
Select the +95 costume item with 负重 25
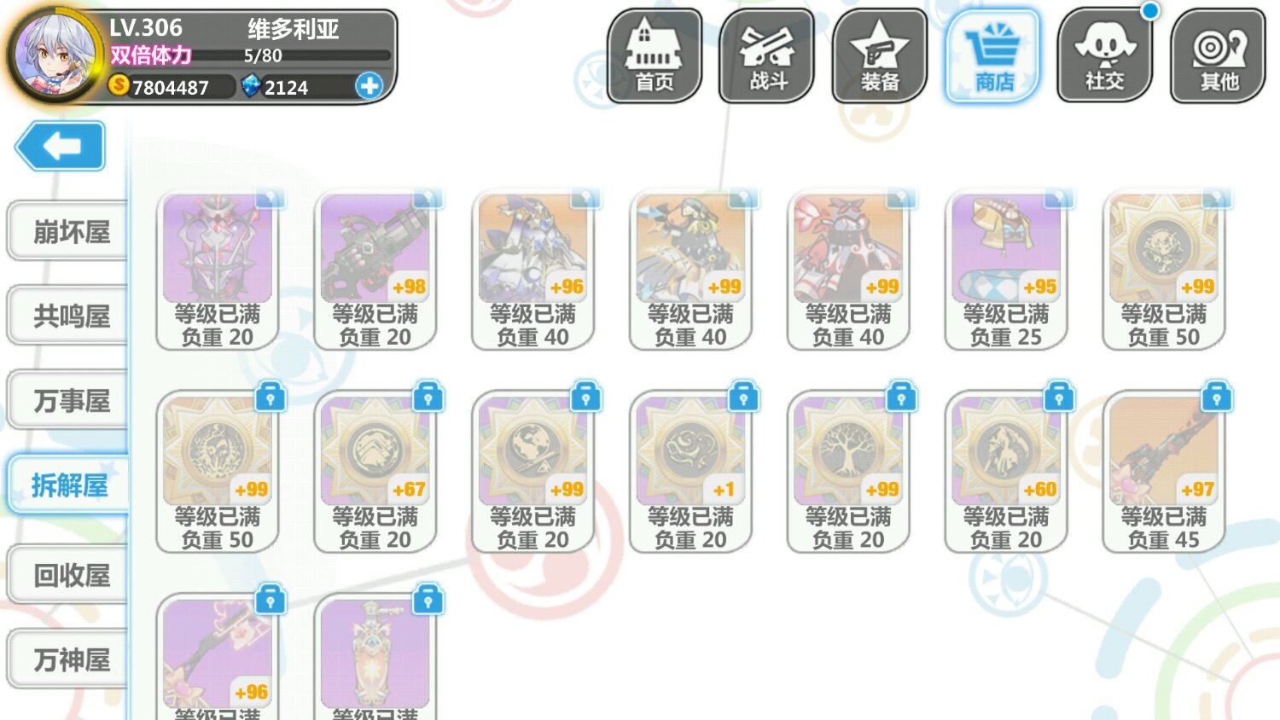pos(1006,270)
